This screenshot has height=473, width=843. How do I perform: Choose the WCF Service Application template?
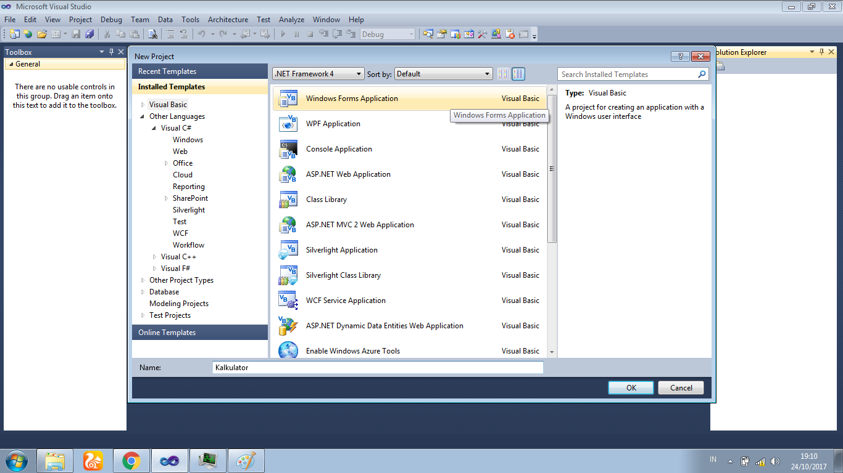click(410, 301)
